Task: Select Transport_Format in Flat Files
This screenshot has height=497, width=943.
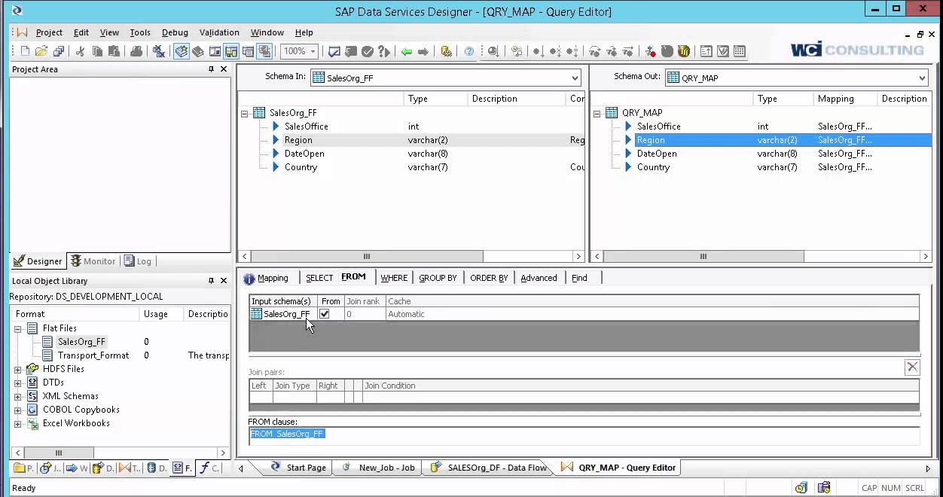Action: tap(93, 355)
